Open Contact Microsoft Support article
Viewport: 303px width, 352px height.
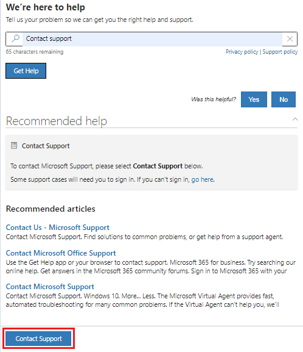[x=50, y=287]
